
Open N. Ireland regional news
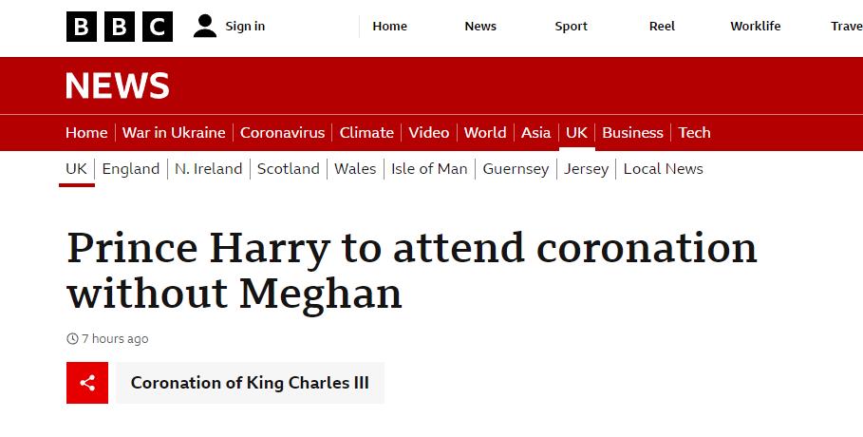(x=209, y=169)
